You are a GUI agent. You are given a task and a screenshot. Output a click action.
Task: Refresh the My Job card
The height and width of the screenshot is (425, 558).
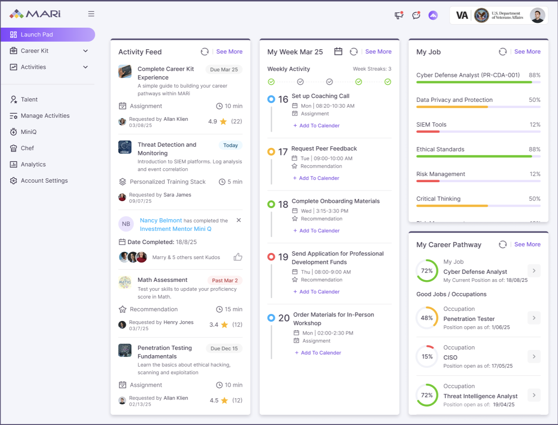coord(503,52)
